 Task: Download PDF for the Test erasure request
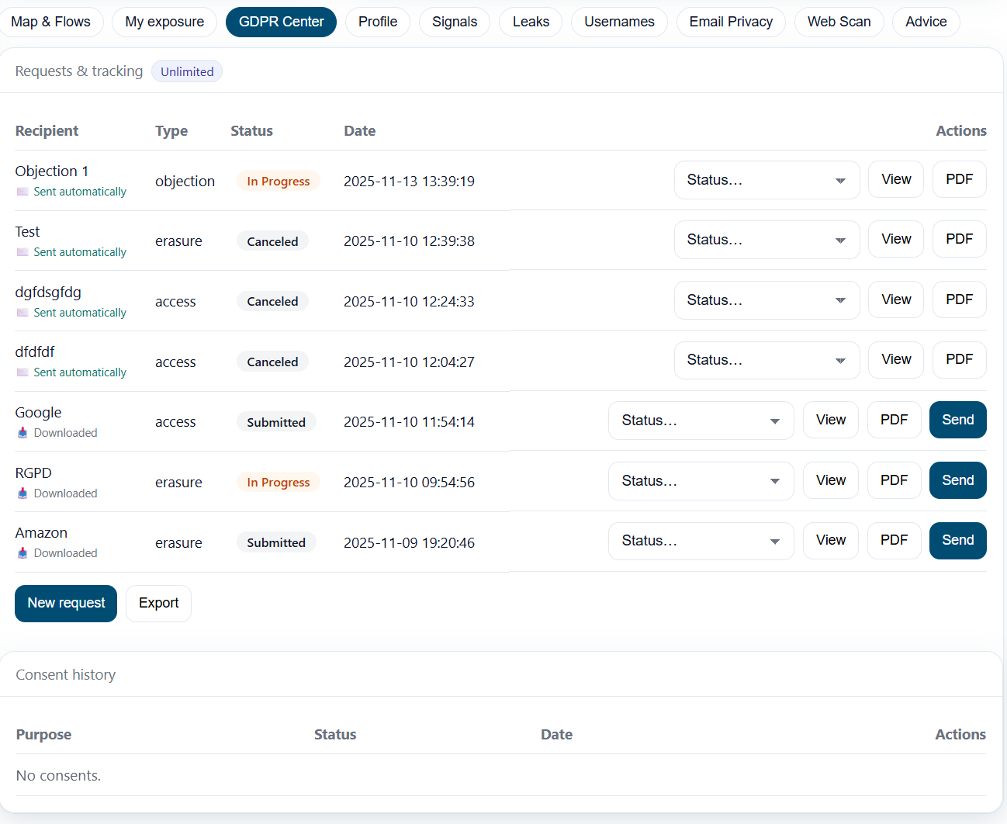[x=959, y=239]
